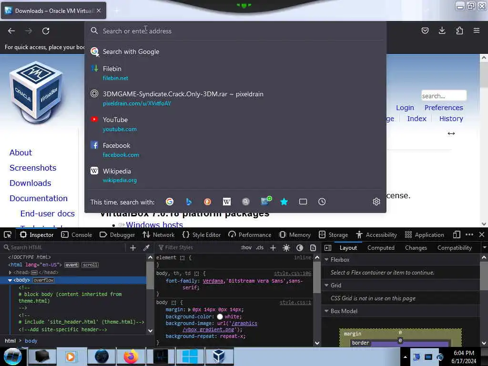Search open tabs using the tab icon
488x366 pixels.
pyautogui.click(x=303, y=202)
